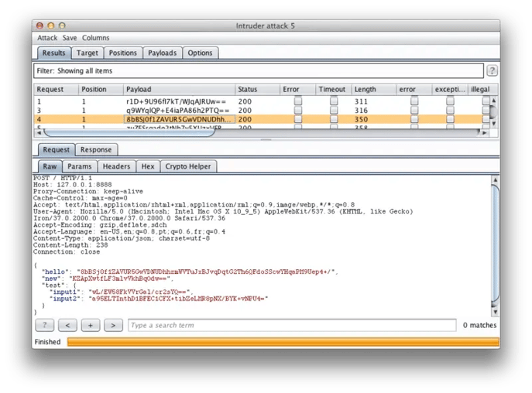This screenshot has width=532, height=393.
Task: Click the orange attack progress bar
Action: (x=283, y=342)
